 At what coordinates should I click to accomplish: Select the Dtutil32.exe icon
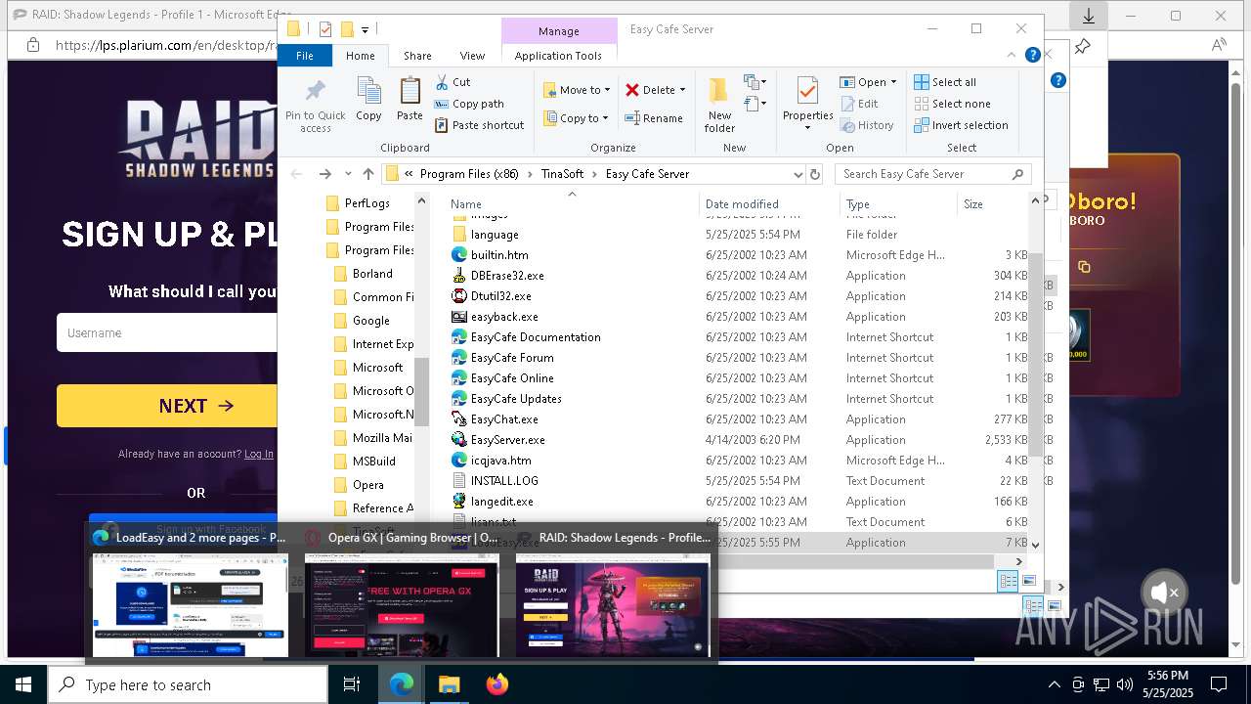click(459, 296)
